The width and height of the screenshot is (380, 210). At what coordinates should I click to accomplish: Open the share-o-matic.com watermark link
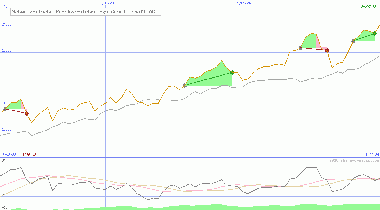point(354,160)
